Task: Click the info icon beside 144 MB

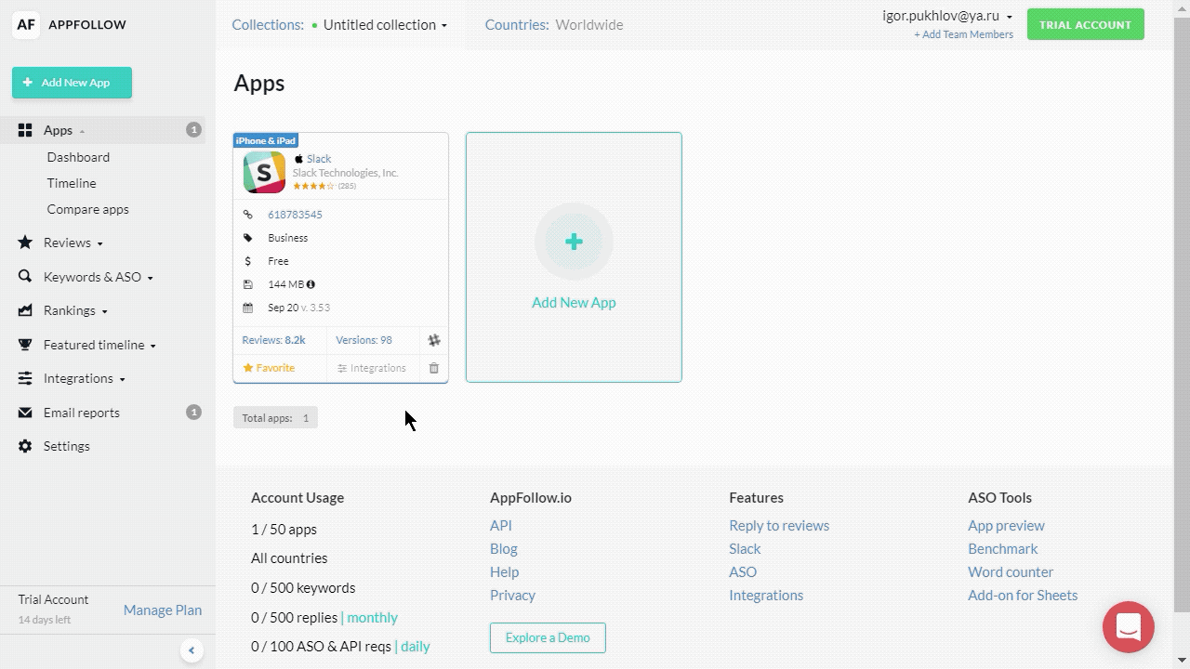Action: 311,284
